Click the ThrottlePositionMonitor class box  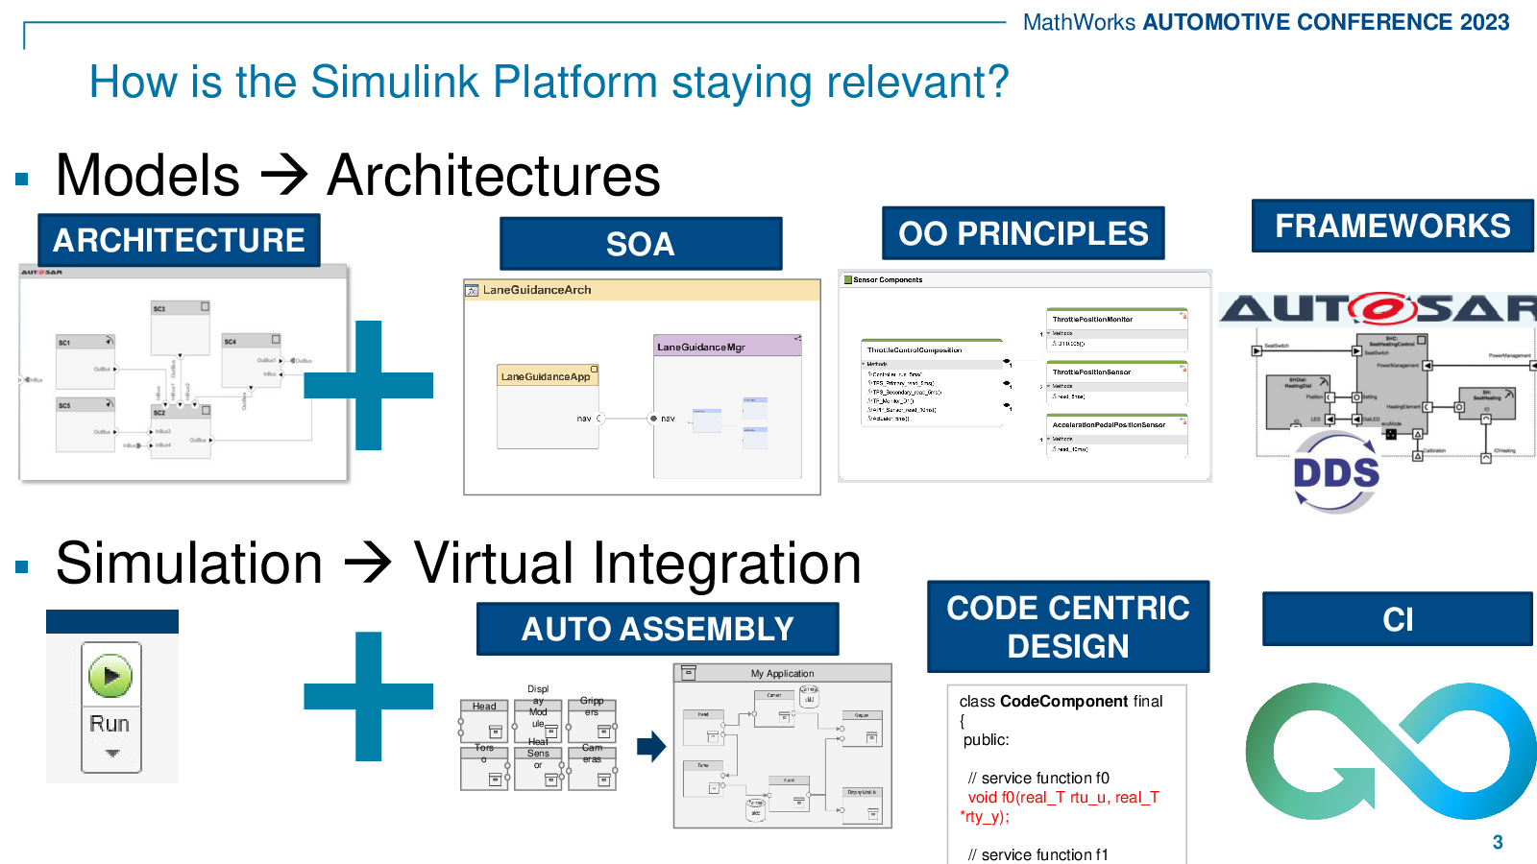coord(1116,329)
